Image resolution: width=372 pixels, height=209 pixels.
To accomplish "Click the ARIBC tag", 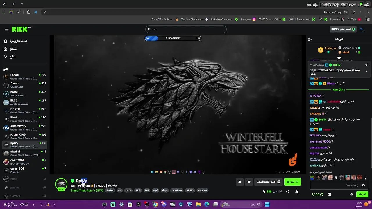I will click(x=190, y=190).
